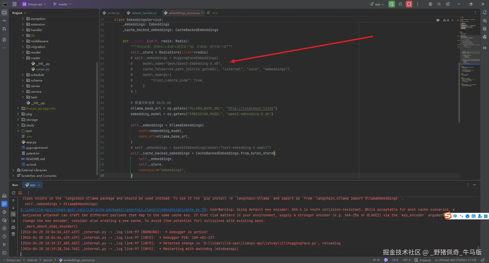Viewport: 489px width, 263px height.
Task: Open the localhost:11434 URL link
Action: (251, 109)
